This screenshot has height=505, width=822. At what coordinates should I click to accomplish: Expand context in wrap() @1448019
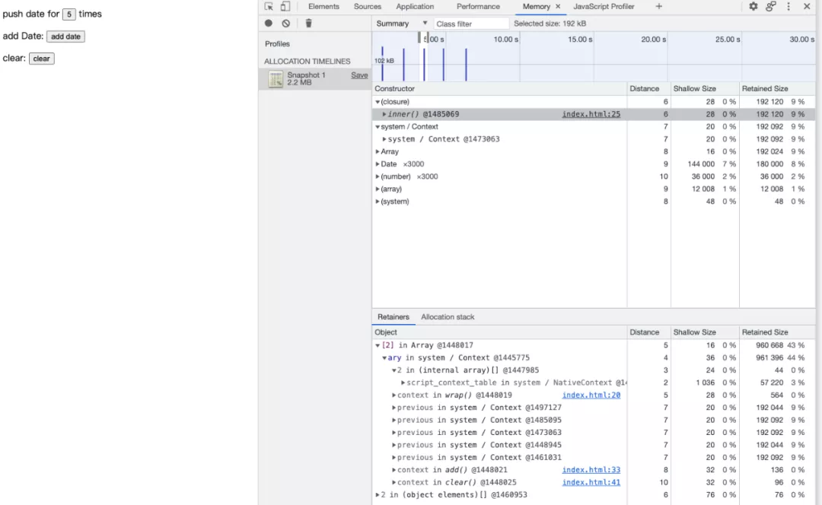[393, 395]
